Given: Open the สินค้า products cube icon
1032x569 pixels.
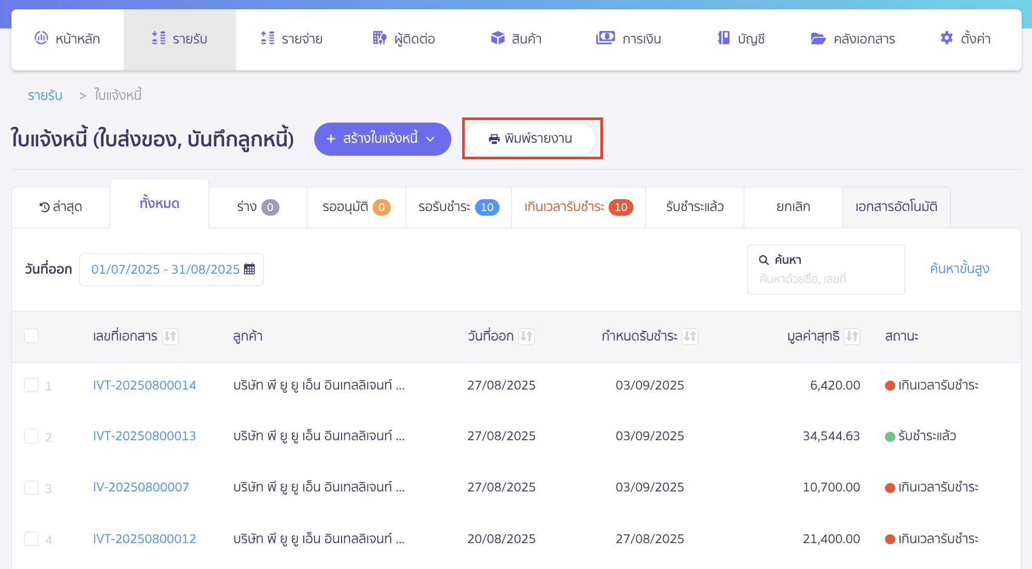Looking at the screenshot, I should tap(497, 38).
